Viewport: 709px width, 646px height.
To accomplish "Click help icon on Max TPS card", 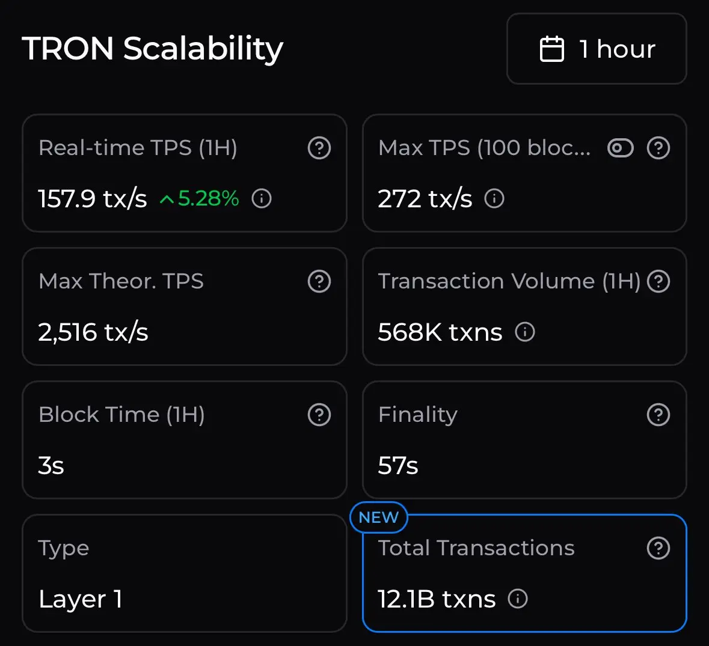I will point(658,148).
